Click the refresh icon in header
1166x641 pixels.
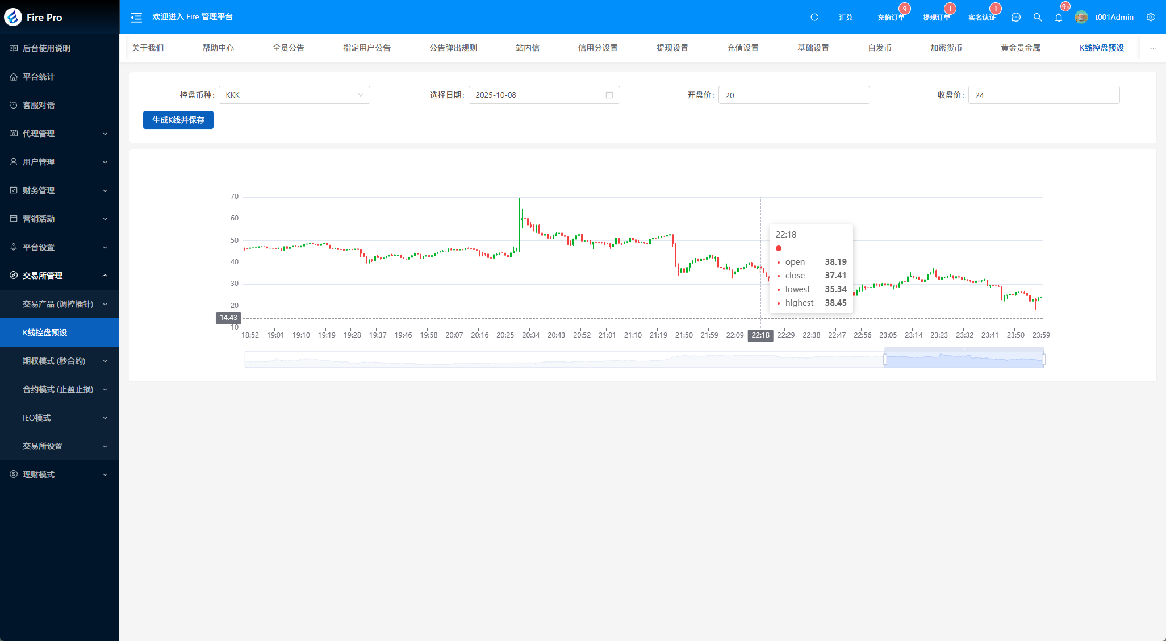(814, 18)
